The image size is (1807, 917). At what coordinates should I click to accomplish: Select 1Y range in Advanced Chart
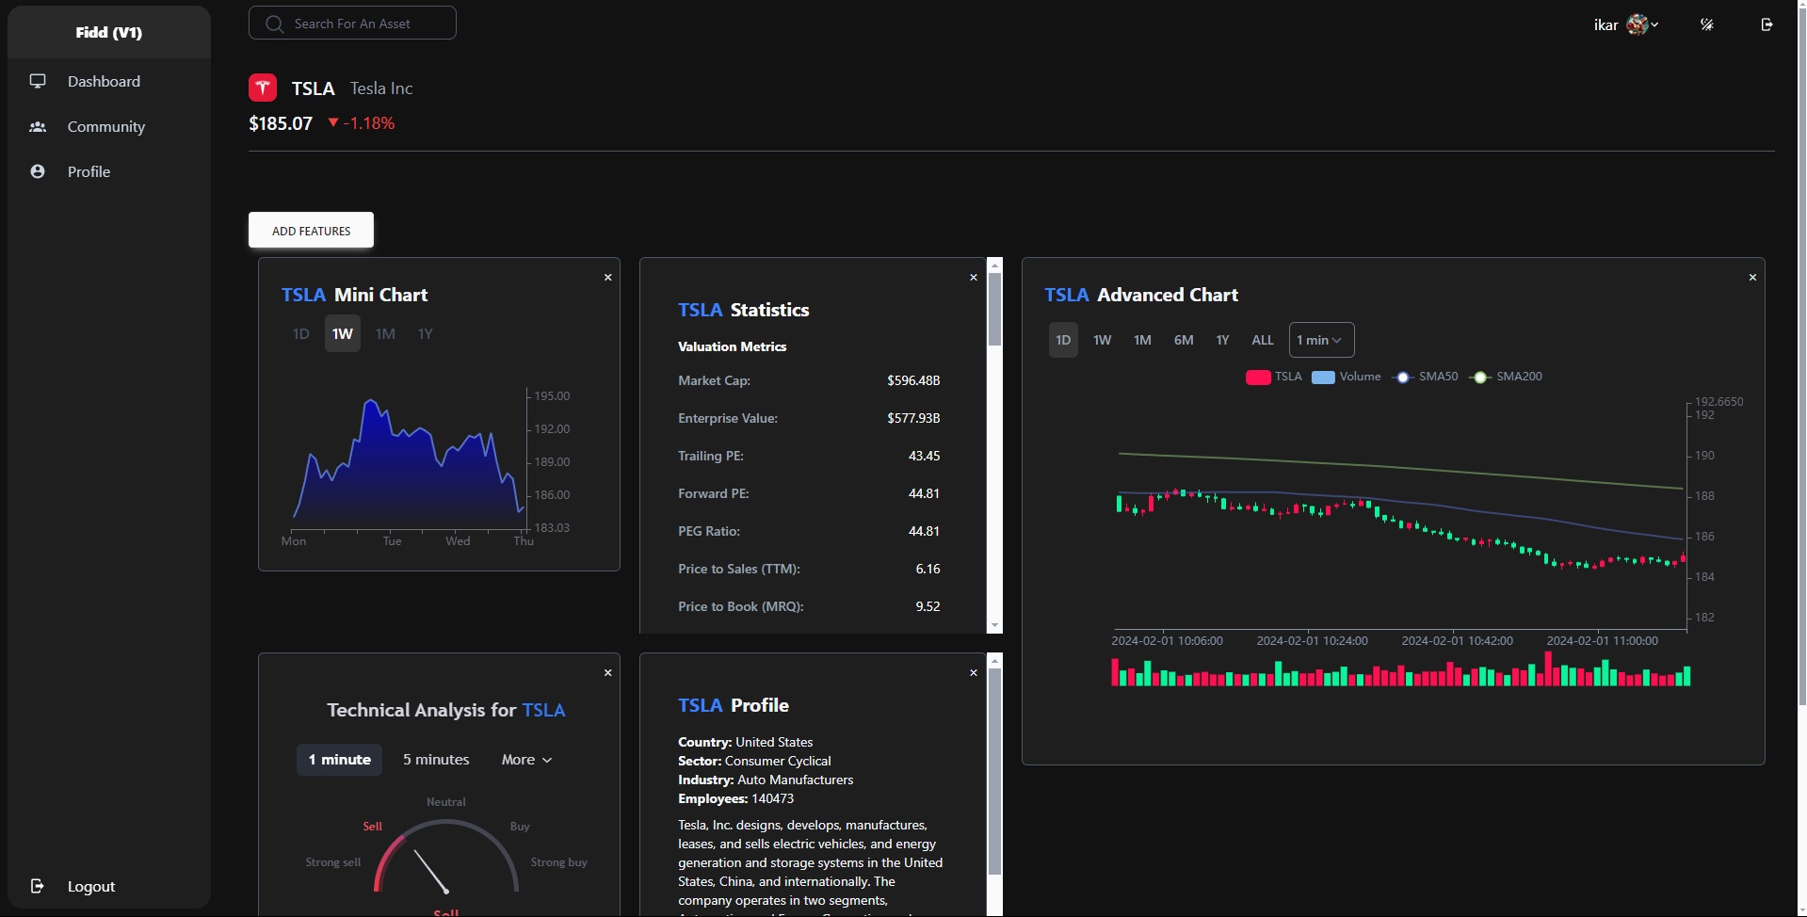click(x=1222, y=340)
